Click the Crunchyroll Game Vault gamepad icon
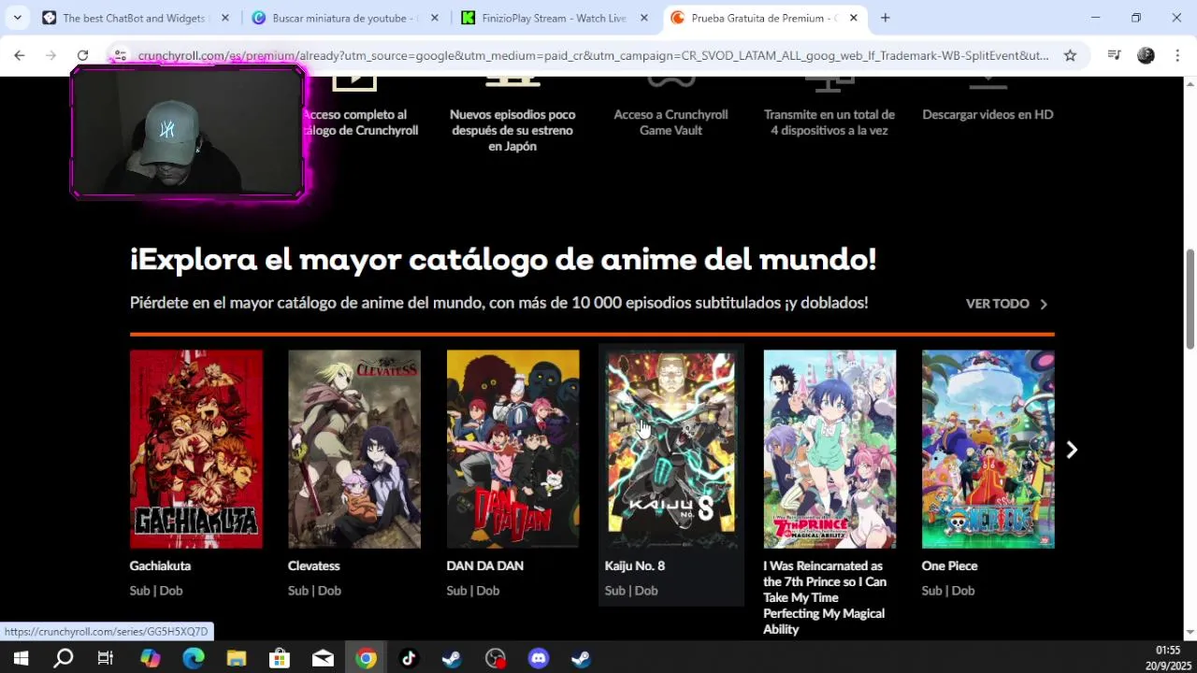Viewport: 1197px width, 673px height. [671, 83]
